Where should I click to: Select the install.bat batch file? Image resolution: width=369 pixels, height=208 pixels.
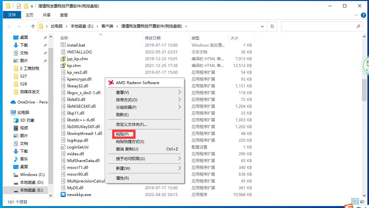click(x=77, y=45)
